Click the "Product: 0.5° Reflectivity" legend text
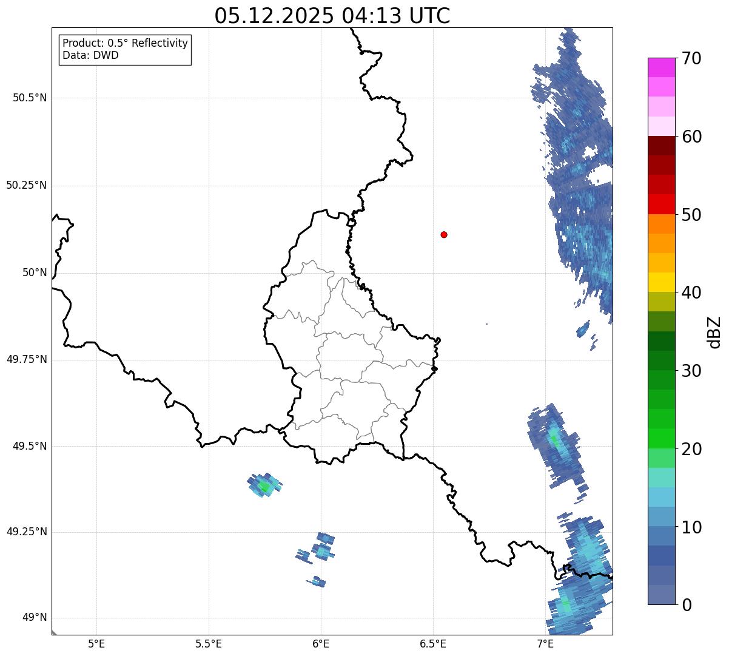Image resolution: width=729 pixels, height=656 pixels. coord(126,43)
